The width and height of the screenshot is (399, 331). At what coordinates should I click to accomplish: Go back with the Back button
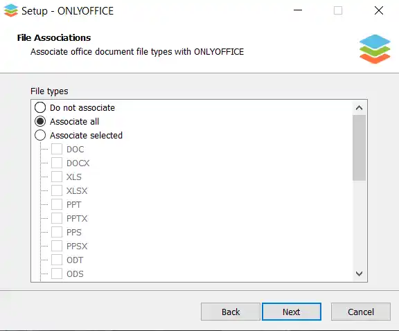point(231,312)
